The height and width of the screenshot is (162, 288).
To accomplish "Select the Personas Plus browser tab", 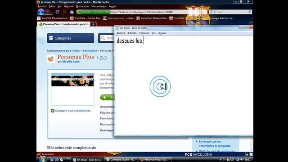I will tap(64, 24).
